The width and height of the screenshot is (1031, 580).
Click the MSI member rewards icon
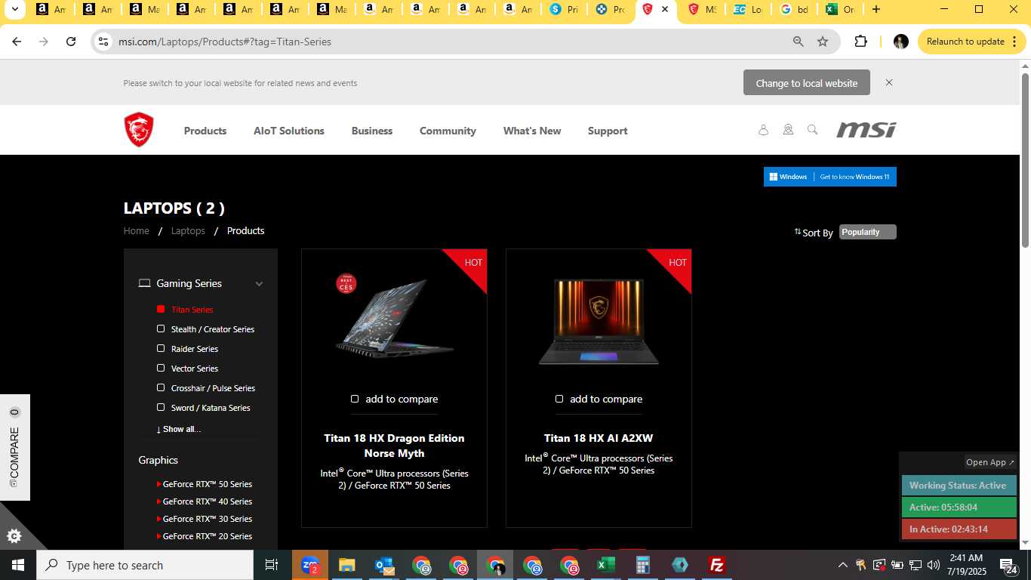point(788,130)
